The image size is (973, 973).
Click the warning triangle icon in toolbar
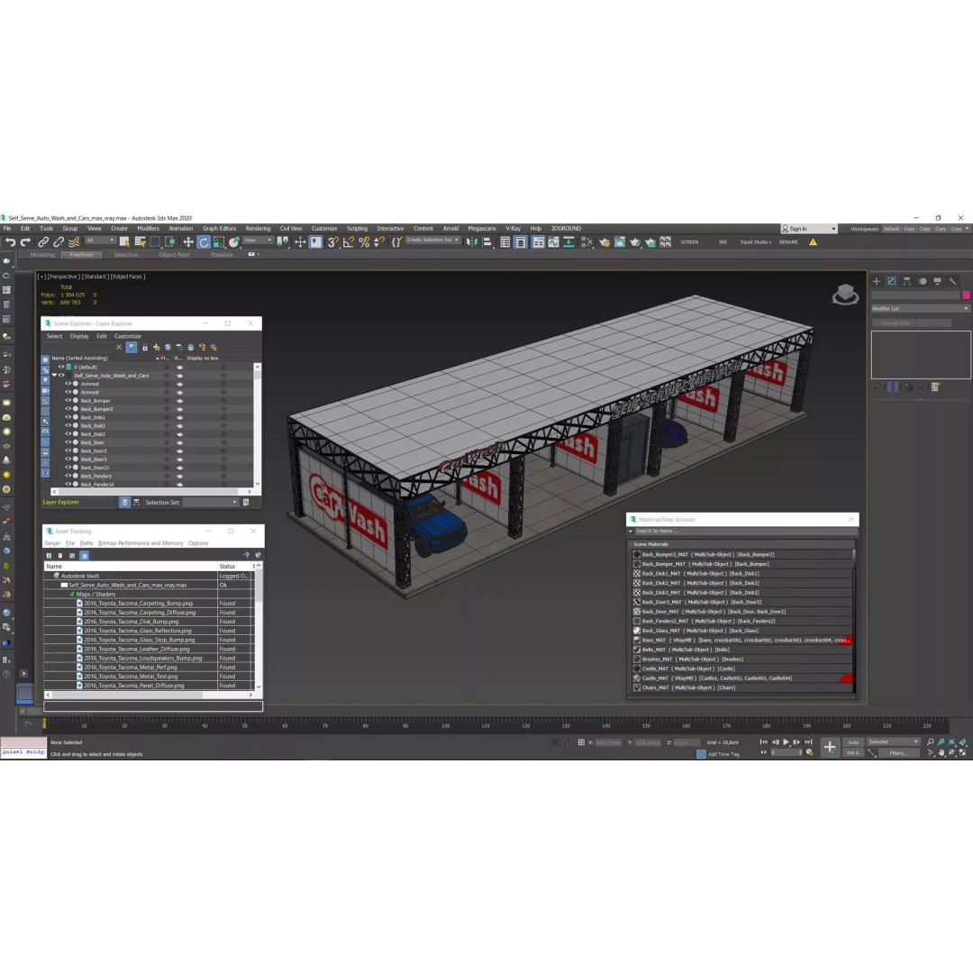pyautogui.click(x=813, y=242)
